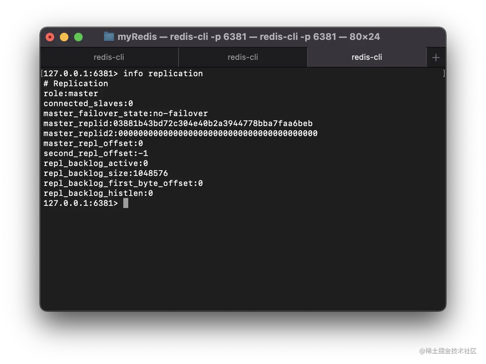Click the 'second_repl_offset:-1' line

click(x=95, y=153)
